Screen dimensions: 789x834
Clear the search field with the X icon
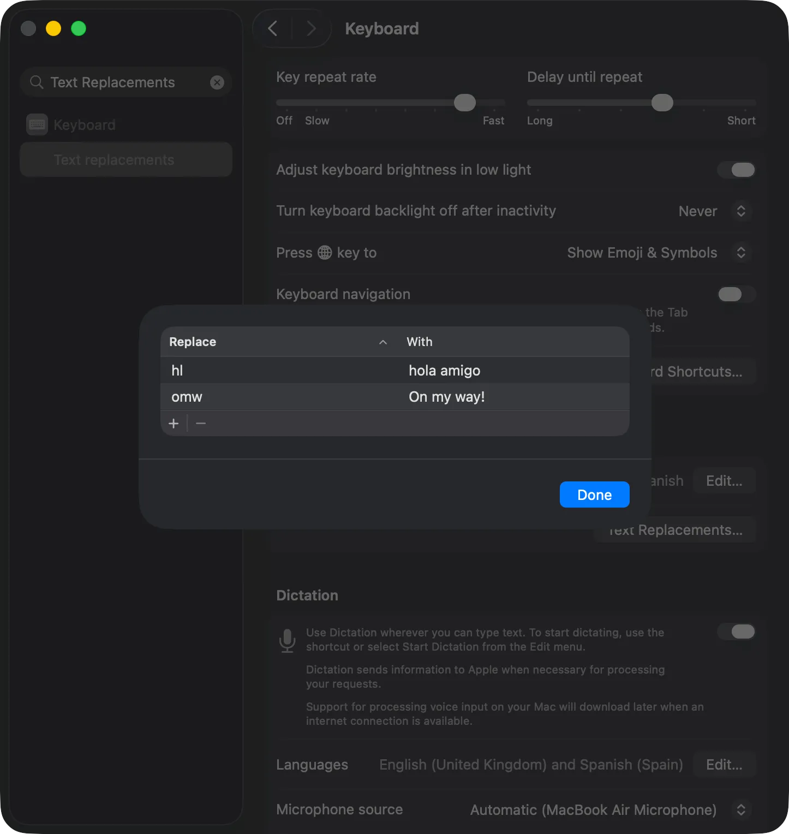[x=217, y=82]
